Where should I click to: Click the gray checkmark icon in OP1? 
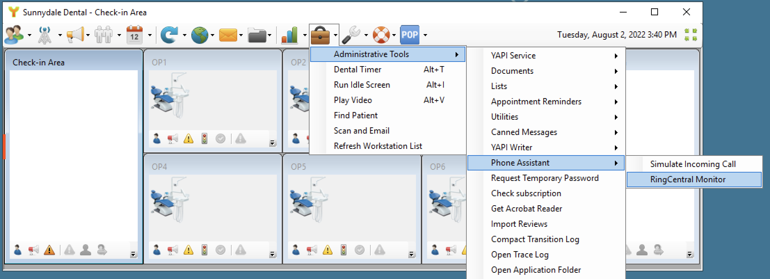click(220, 139)
